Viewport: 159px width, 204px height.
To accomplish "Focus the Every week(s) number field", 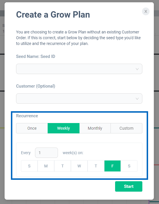I will 46,153.
